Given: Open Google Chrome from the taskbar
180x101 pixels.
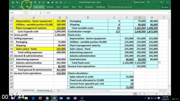Looking at the screenshot, I should click(47, 98).
